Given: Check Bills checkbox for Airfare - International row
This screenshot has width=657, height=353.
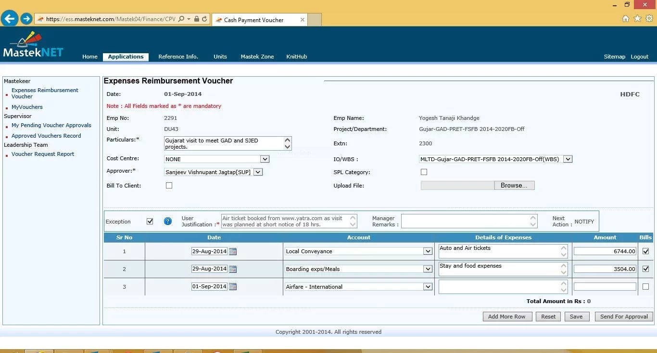Looking at the screenshot, I should [x=645, y=286].
